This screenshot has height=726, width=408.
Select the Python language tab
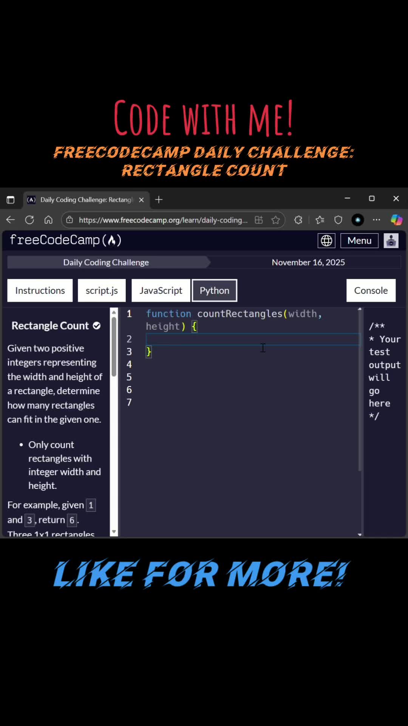(x=215, y=290)
